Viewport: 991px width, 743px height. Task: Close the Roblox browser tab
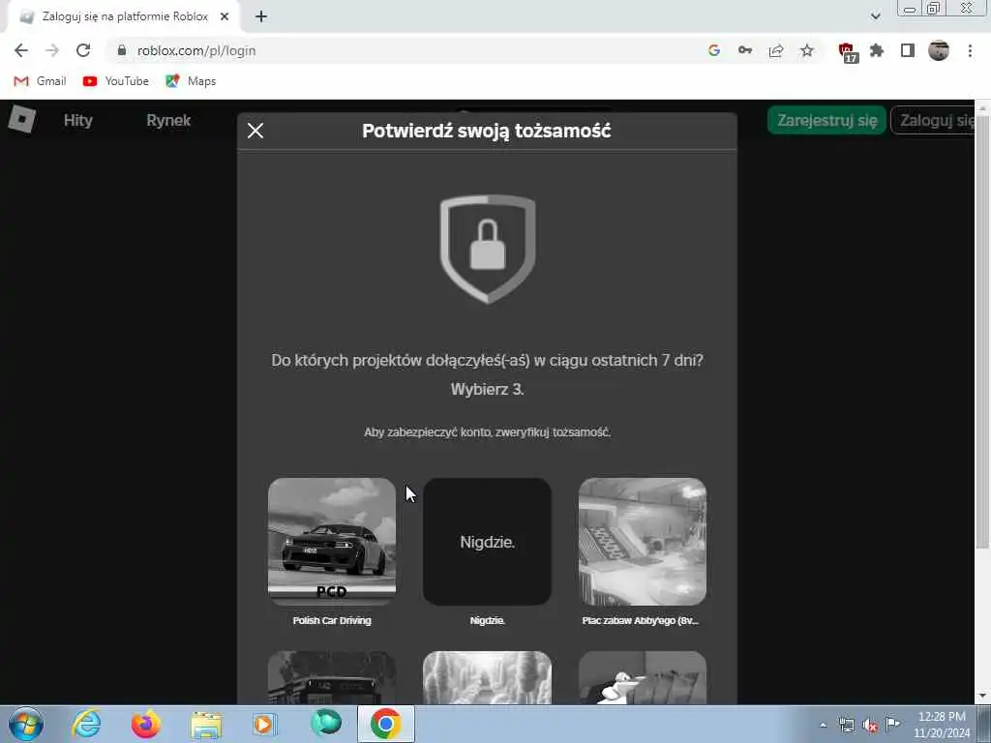[225, 17]
